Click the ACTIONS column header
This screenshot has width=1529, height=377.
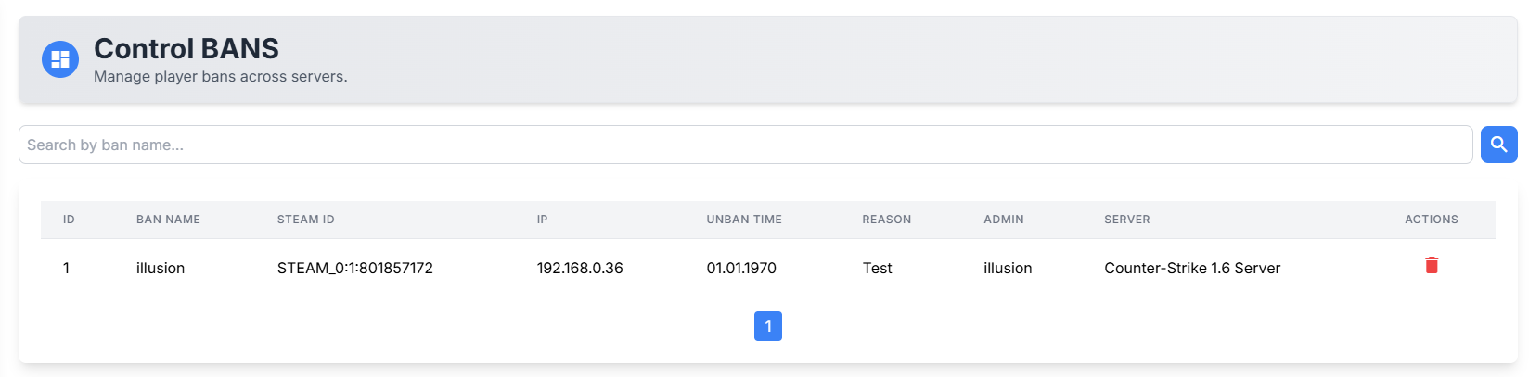(1431, 220)
